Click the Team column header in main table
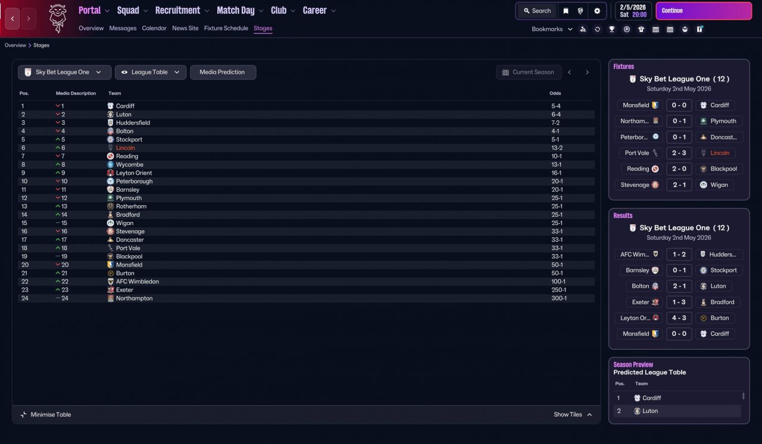This screenshot has width=762, height=444. [114, 93]
